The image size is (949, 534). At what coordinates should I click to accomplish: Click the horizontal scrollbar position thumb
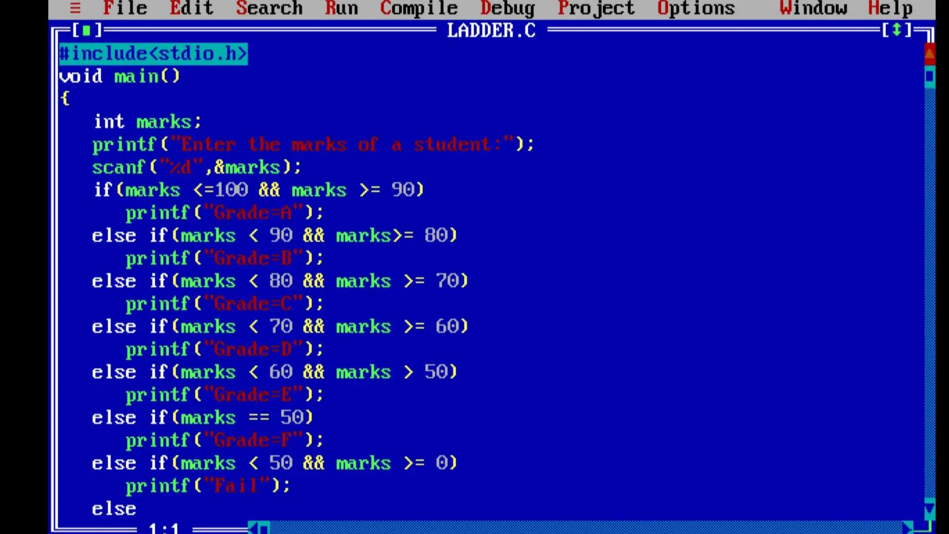click(264, 528)
